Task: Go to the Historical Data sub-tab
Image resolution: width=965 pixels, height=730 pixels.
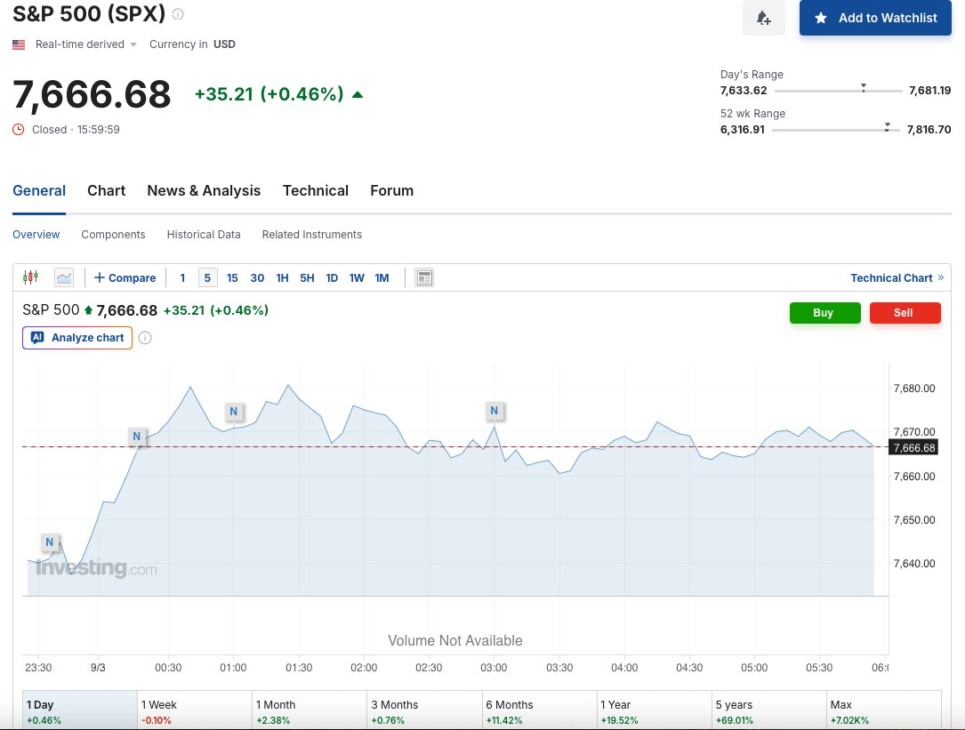Action: point(204,235)
